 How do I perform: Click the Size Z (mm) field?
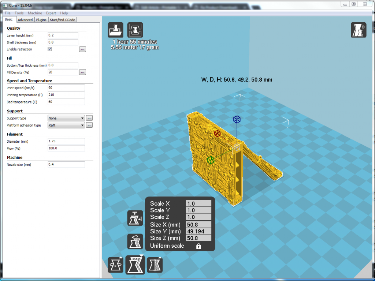click(198, 238)
